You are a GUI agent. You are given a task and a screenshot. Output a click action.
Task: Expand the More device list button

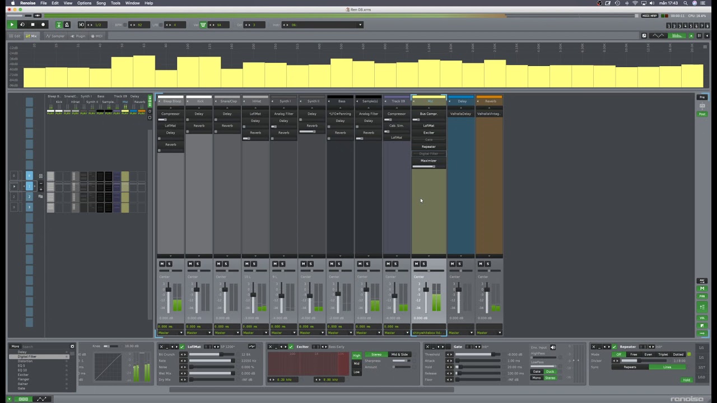click(15, 346)
